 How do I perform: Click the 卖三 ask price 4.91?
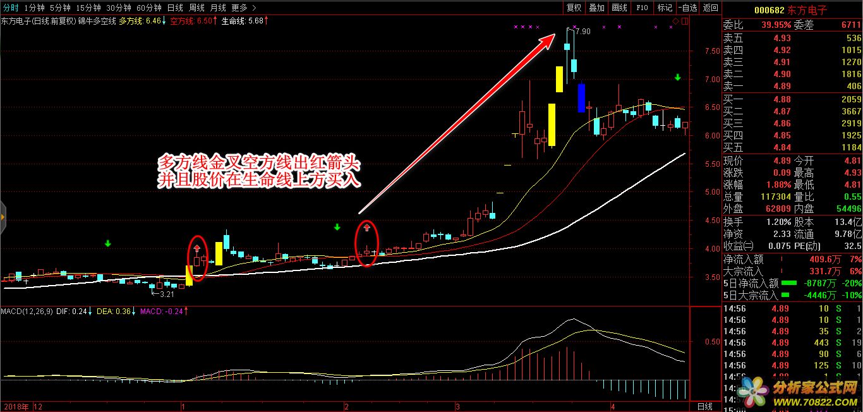pyautogui.click(x=782, y=62)
